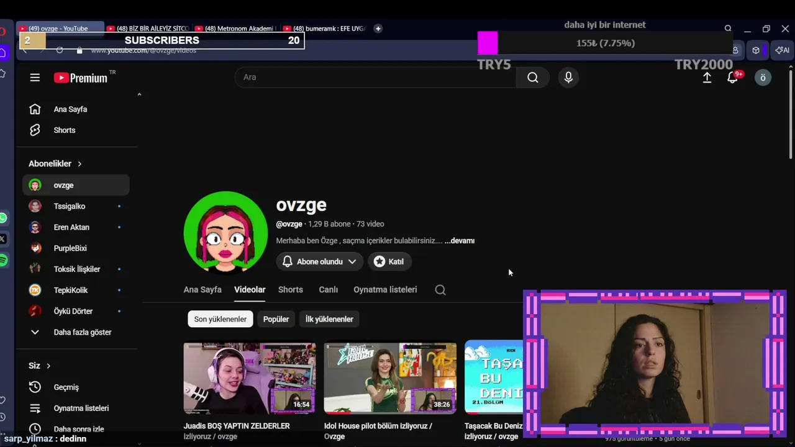795x447 pixels.
Task: Open the account avatar menu
Action: (763, 78)
